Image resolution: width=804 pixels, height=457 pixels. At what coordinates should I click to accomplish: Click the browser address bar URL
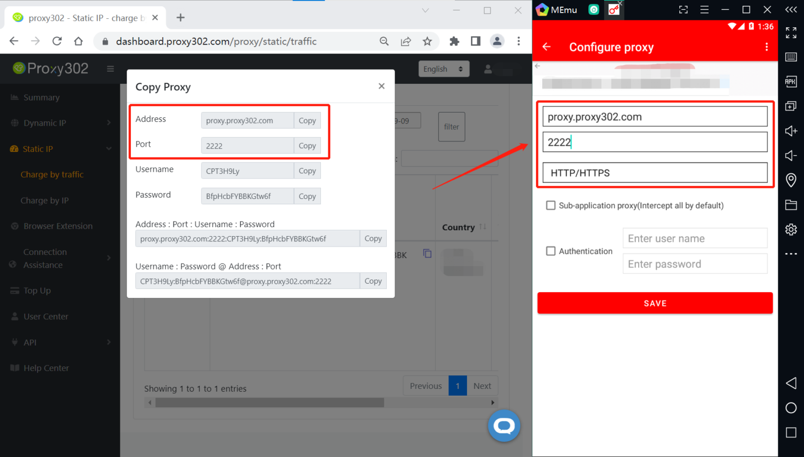click(216, 41)
